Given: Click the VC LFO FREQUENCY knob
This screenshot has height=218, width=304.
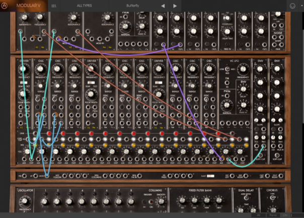Looking at the screenshot, I should point(243,69).
